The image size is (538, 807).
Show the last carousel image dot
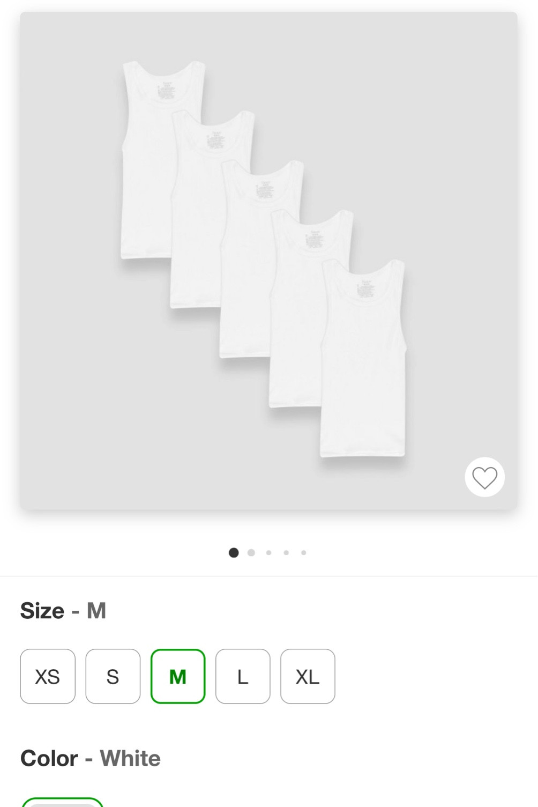point(304,553)
